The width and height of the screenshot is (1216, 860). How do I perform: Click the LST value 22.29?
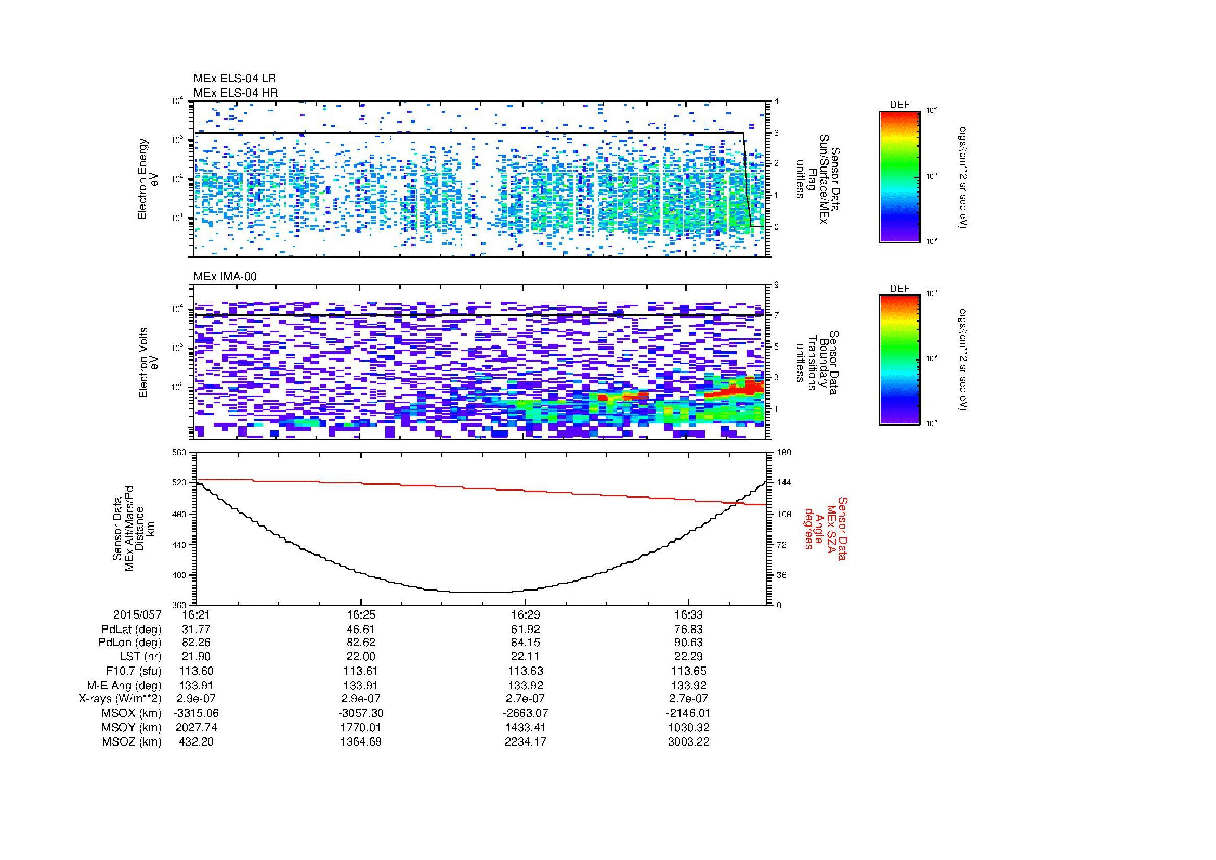coord(688,657)
